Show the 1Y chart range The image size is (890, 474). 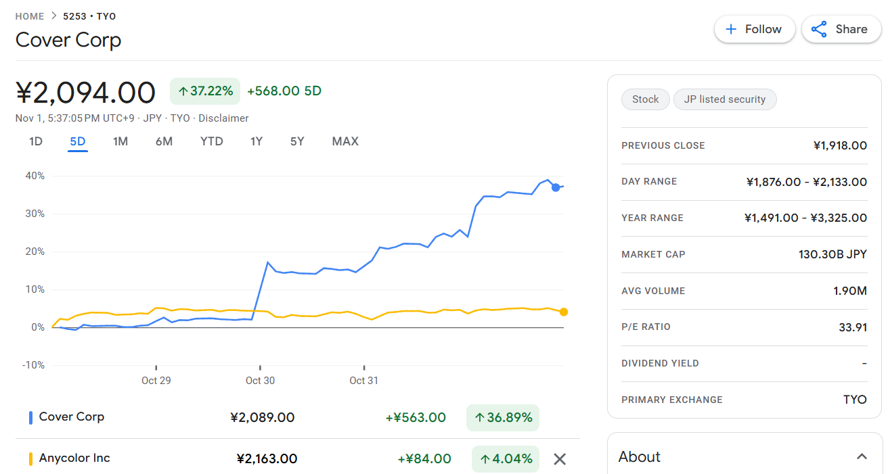tap(257, 141)
